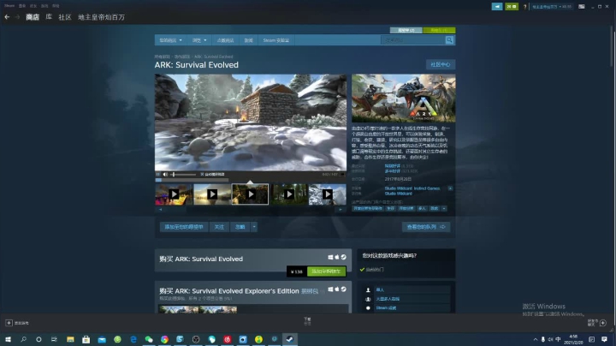
Task: Adjust the trailer volume slider
Action: click(183, 174)
